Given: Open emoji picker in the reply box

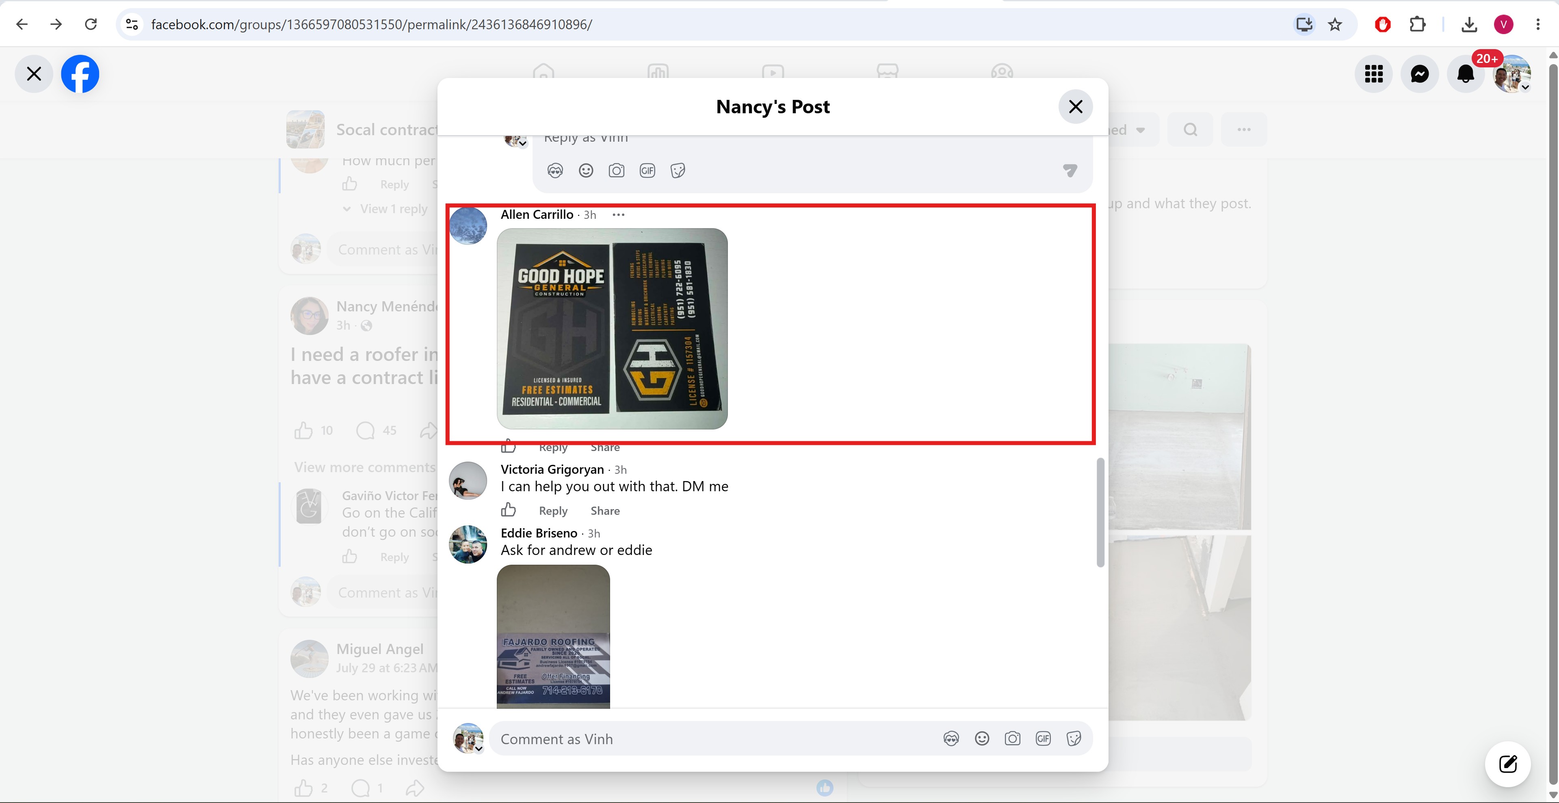Looking at the screenshot, I should pos(586,171).
